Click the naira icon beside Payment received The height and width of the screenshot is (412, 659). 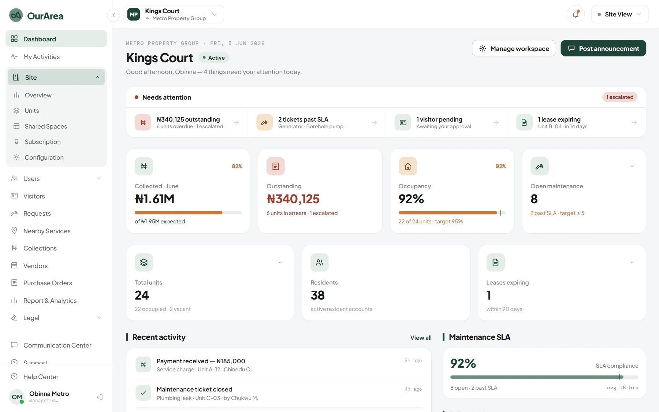click(x=143, y=365)
